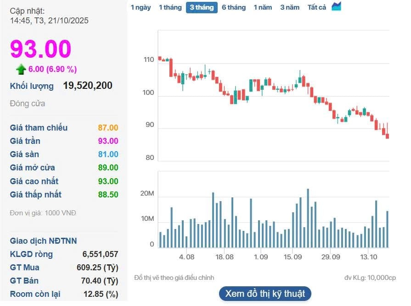Click the GT Mua value 609.25
The width and height of the screenshot is (411, 306).
click(98, 268)
